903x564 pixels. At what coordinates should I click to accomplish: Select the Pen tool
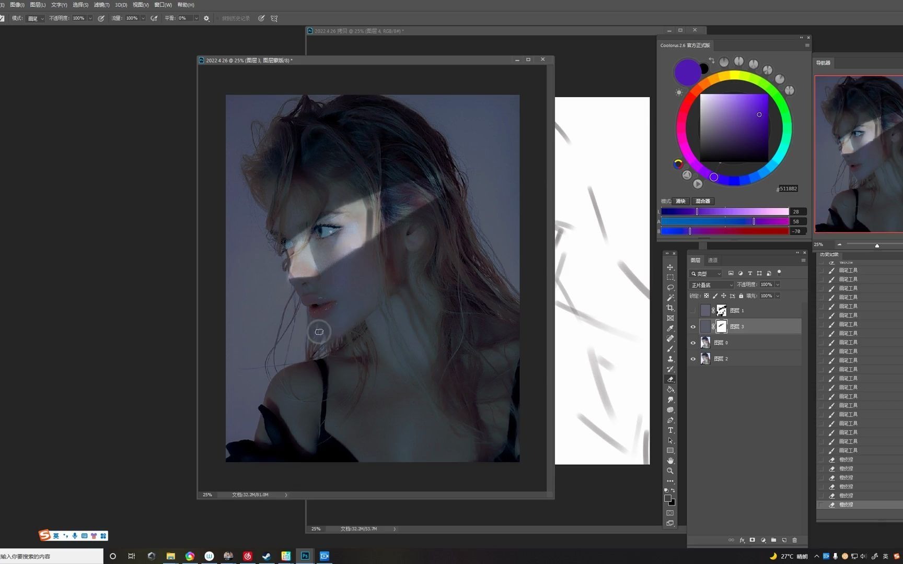tap(670, 420)
